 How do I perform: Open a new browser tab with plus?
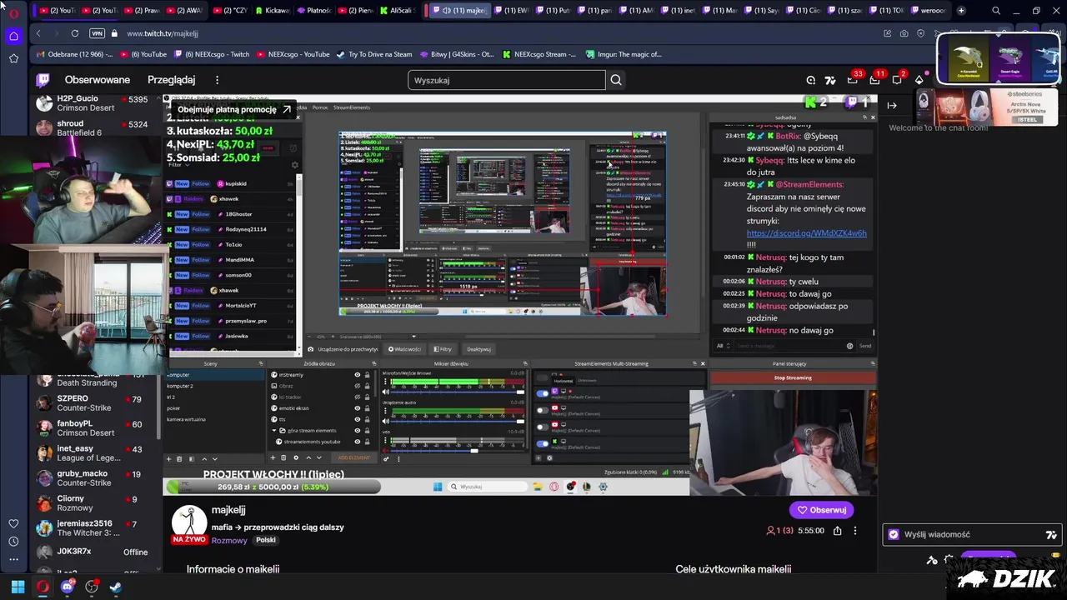961,11
